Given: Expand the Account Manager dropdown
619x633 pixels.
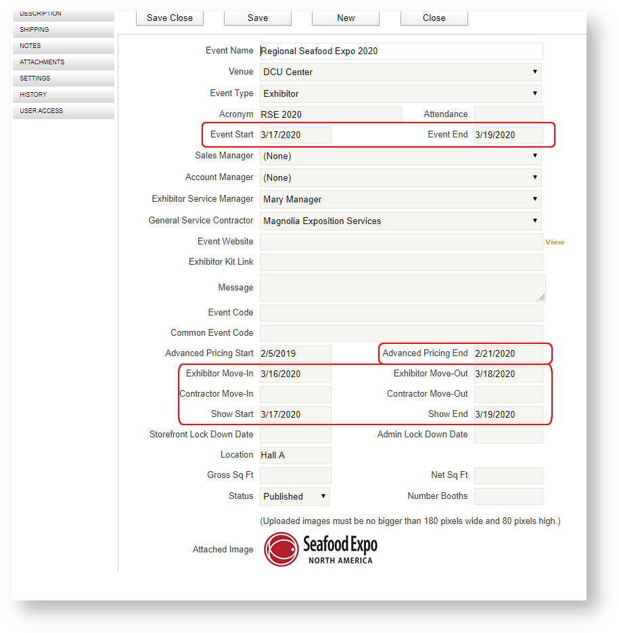Looking at the screenshot, I should (400, 177).
